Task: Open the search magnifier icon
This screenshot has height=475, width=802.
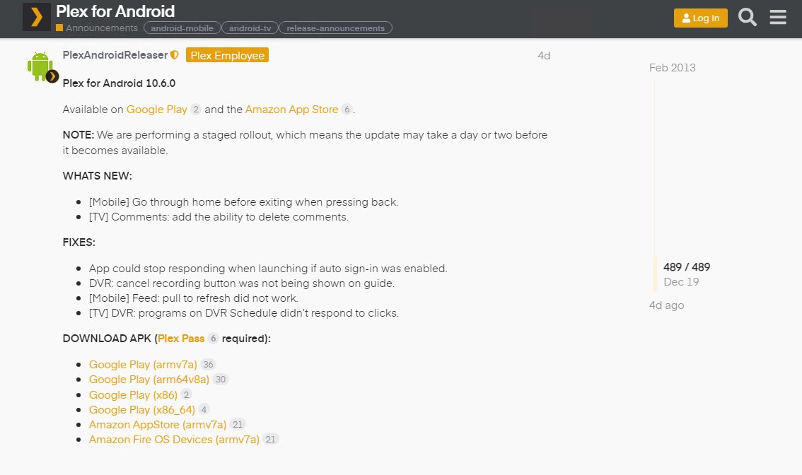Action: (748, 18)
